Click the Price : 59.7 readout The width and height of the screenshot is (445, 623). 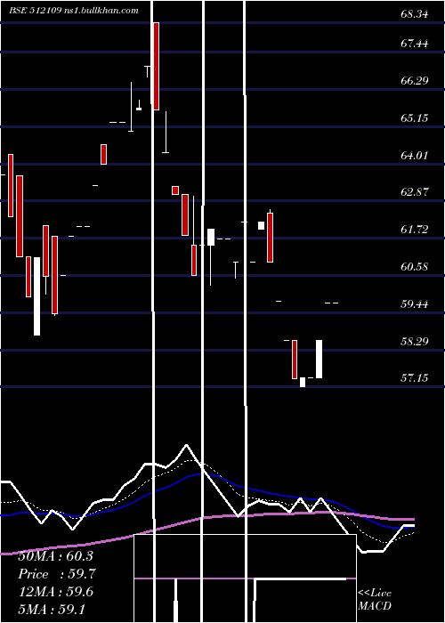click(57, 574)
